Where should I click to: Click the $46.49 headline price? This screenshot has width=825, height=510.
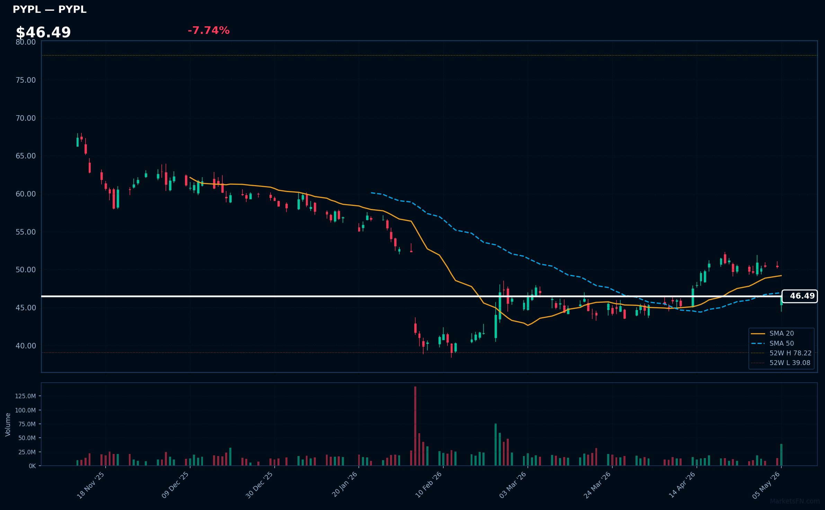(x=43, y=33)
